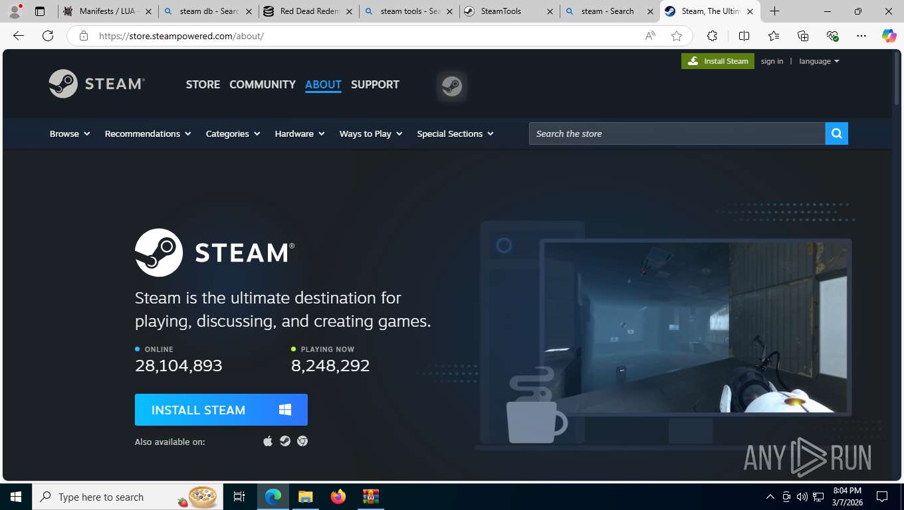Click the Windows taskbar search box
Image resolution: width=904 pixels, height=510 pixels.
click(x=128, y=497)
